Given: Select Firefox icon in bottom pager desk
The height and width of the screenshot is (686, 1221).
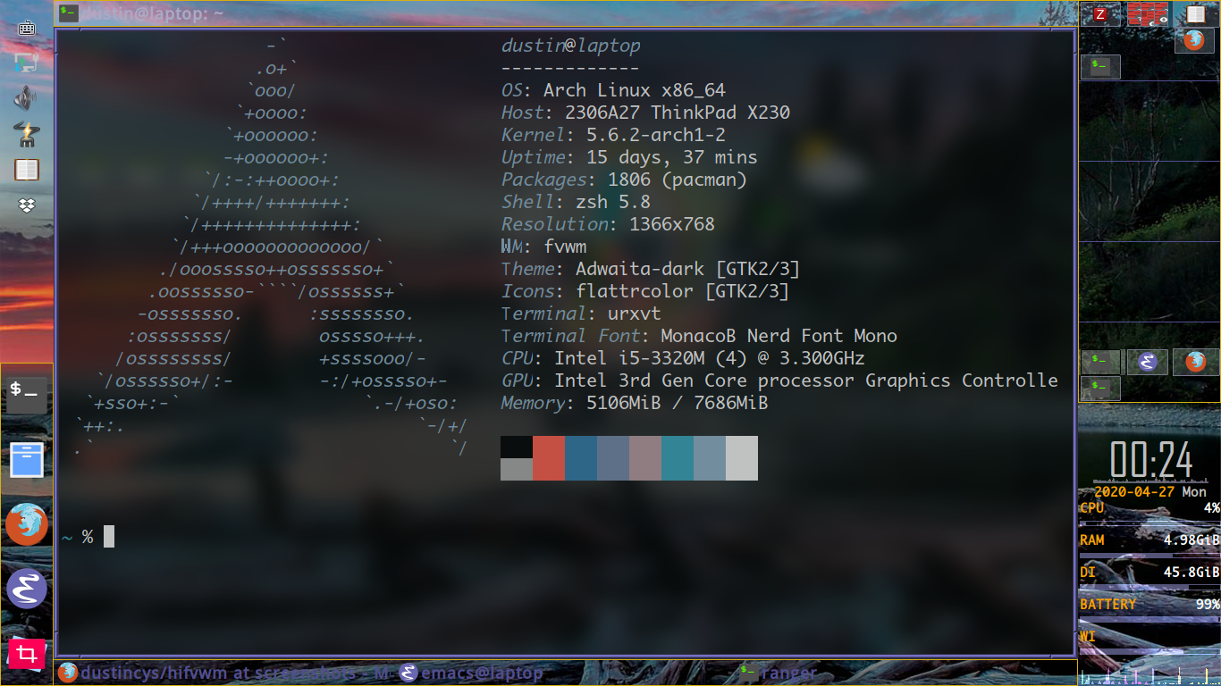Looking at the screenshot, I should (x=1195, y=362).
